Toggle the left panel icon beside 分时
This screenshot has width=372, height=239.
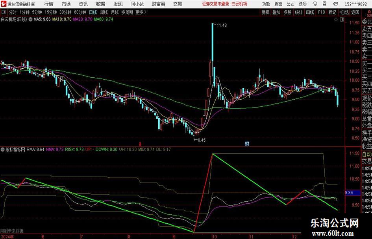[4, 12]
